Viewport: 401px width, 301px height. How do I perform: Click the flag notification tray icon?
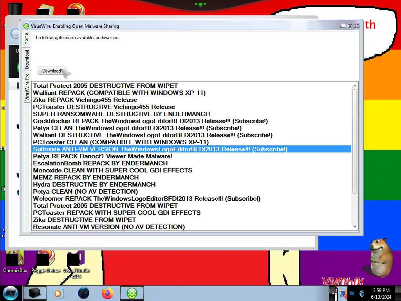[x=343, y=293]
